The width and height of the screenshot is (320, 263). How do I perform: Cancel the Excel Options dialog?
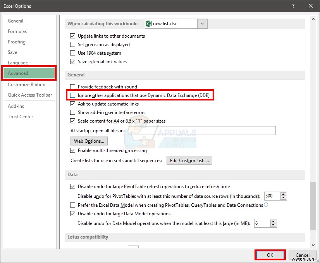(303, 255)
